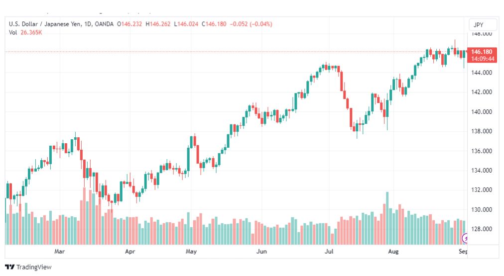Select the Apr label on time axis
This screenshot has height=276, width=504.
130,252
